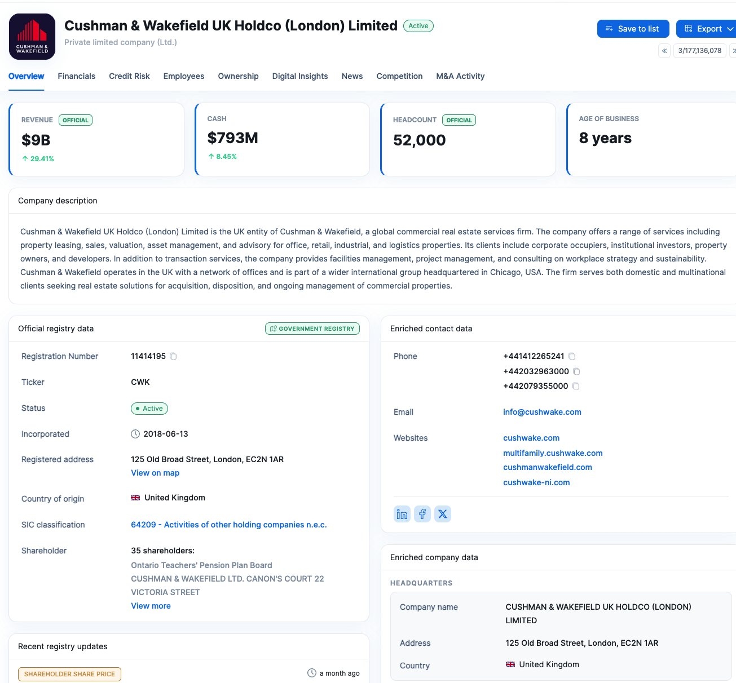Copy phone number +441412265241
Viewport: 736px width, 683px height.
572,356
